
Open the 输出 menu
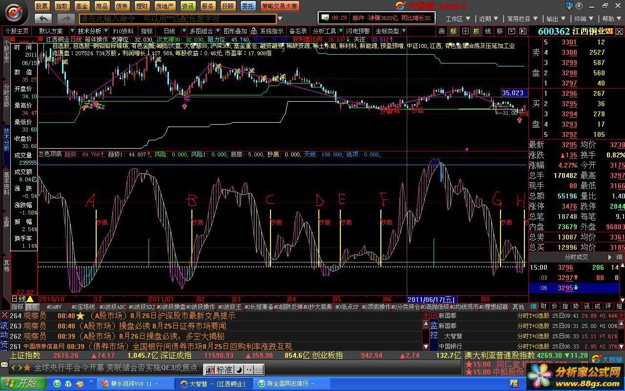(555, 19)
